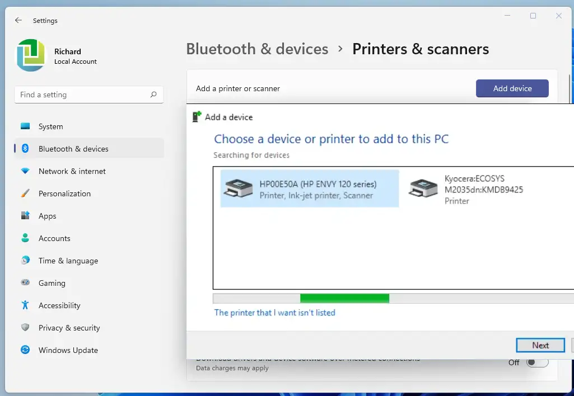
Task: Open Gaming settings
Action: tap(89, 283)
